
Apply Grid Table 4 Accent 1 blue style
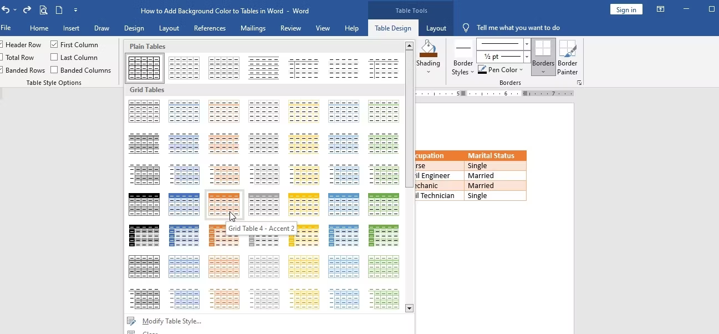[184, 205]
